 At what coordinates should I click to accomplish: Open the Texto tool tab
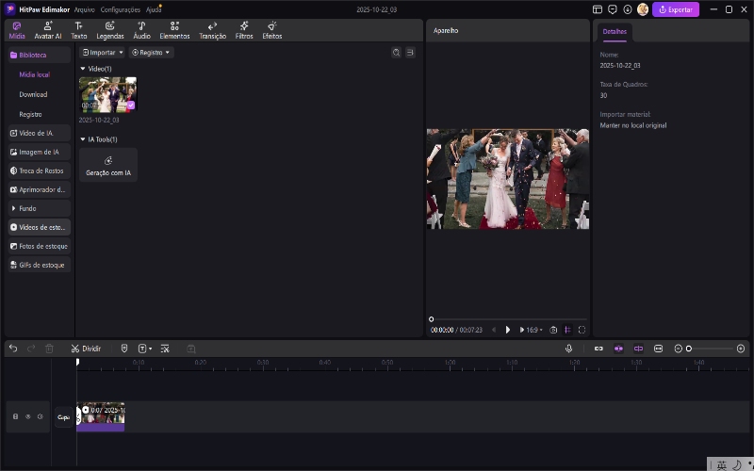tap(79, 30)
